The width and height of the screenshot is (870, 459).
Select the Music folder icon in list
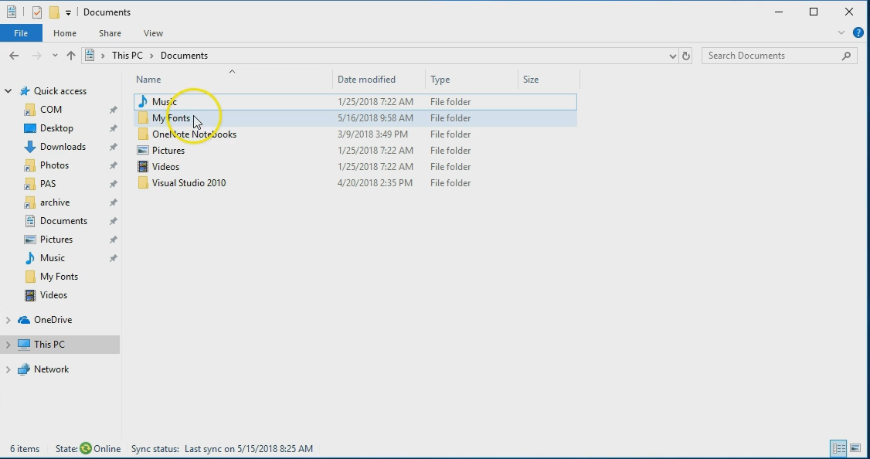click(143, 101)
